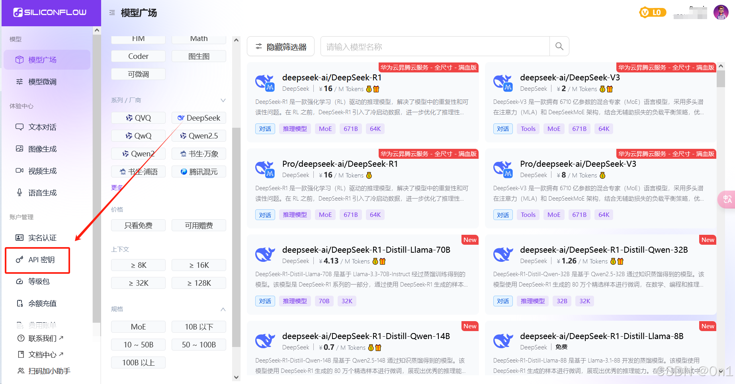Viewport: 735px width, 384px height.
Task: Select ≥ 8K context filter
Action: [x=138, y=265]
